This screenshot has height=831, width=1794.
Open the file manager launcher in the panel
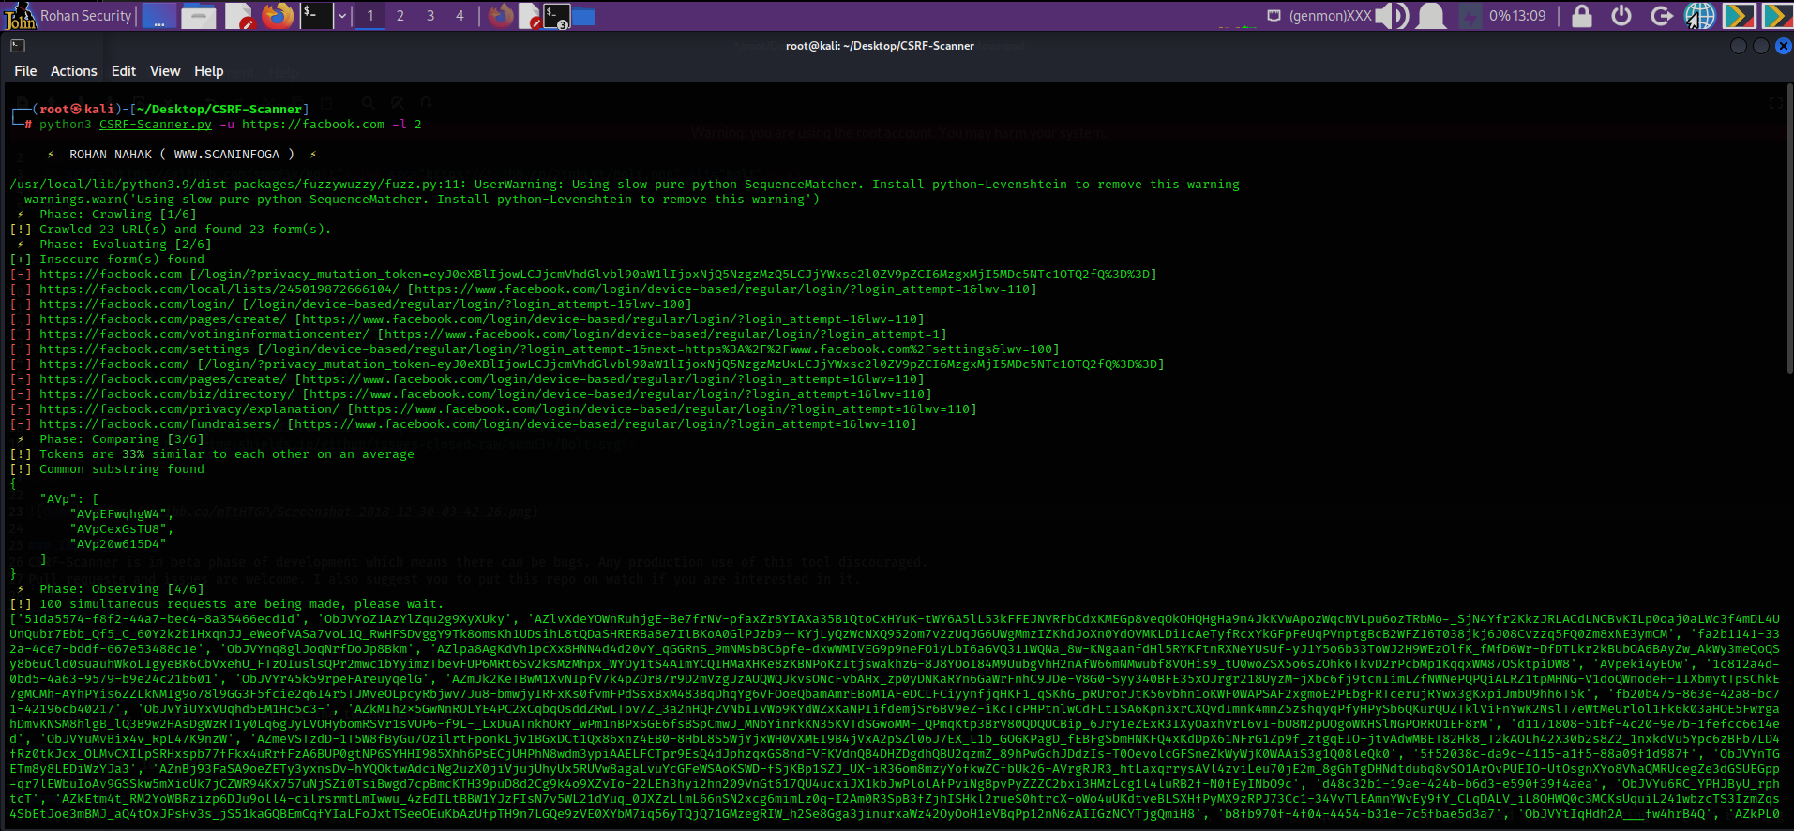[x=198, y=16]
